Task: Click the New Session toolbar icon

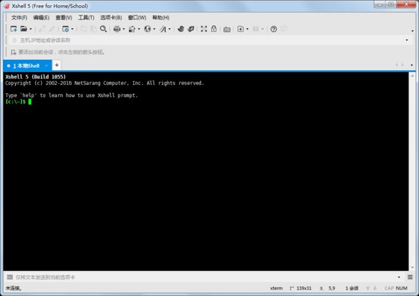Action: point(14,29)
